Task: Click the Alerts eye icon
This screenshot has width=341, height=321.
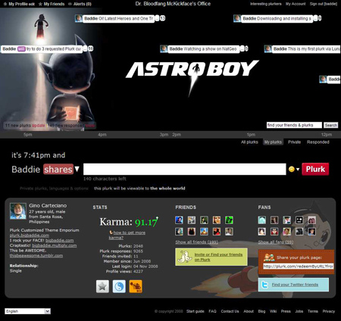Action: point(70,4)
